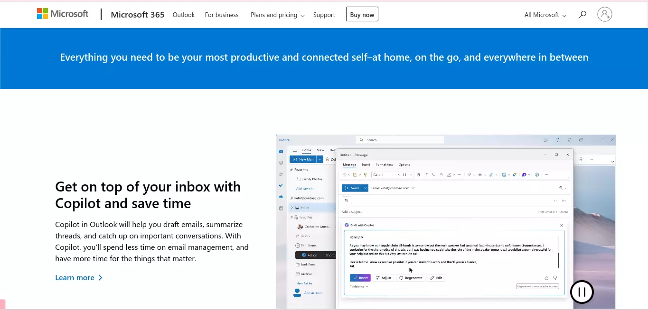Click Italic in the message toolbar
This screenshot has height=310, width=648.
point(426,175)
